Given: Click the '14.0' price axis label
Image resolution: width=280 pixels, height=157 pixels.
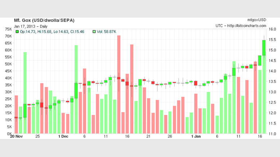Looking at the screenshot, I should [272, 71].
